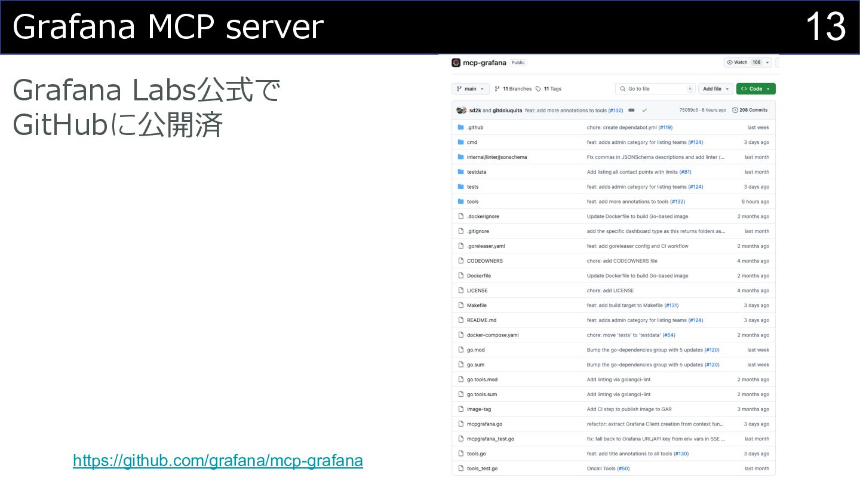Click the clock icon beside 208 Commits

(x=735, y=110)
